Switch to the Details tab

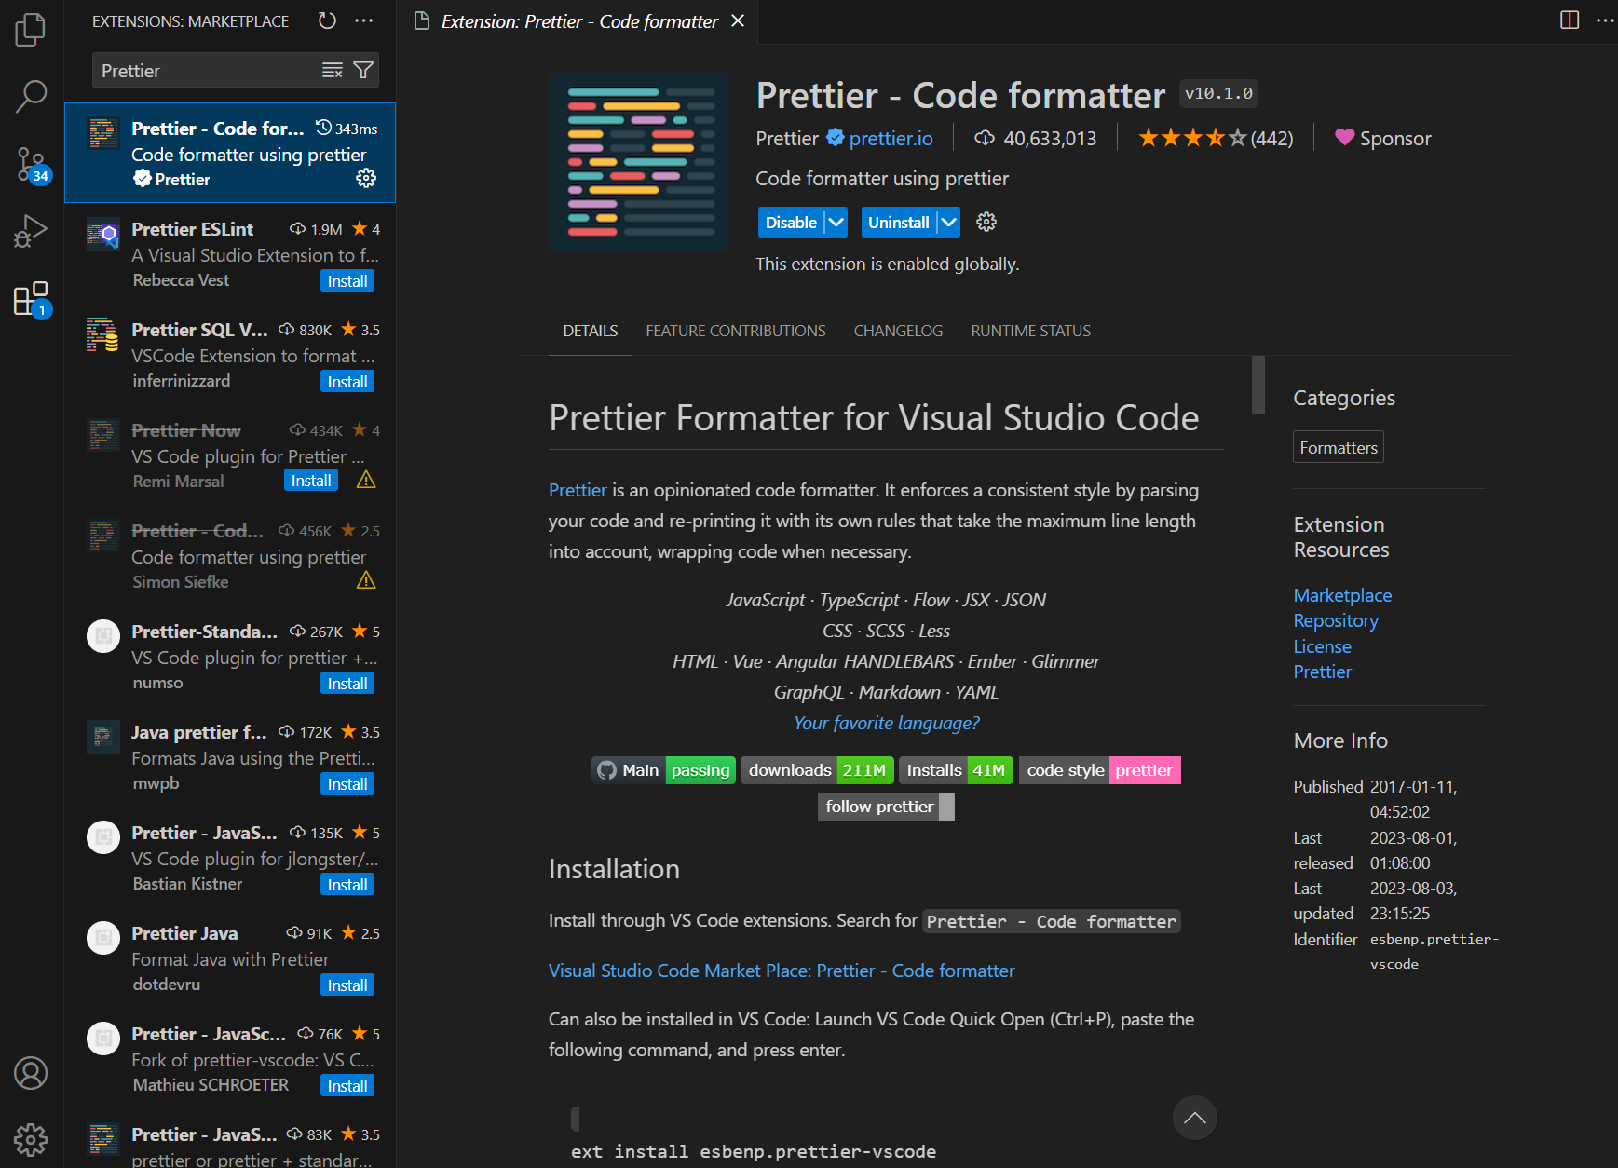pos(591,331)
